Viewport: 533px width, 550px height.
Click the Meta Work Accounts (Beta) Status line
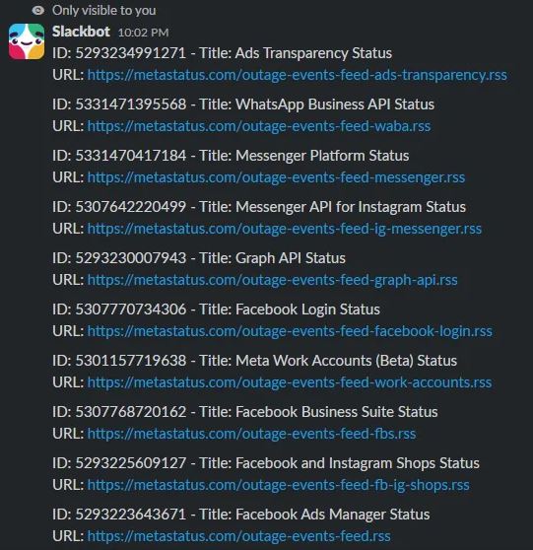click(254, 361)
